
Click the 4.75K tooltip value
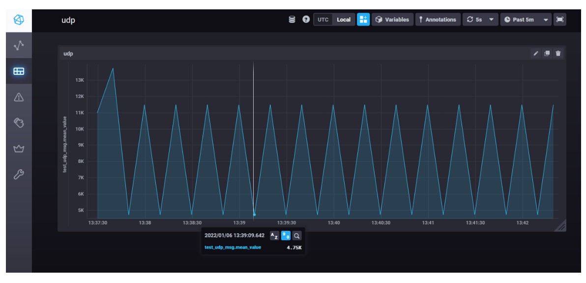tap(294, 248)
